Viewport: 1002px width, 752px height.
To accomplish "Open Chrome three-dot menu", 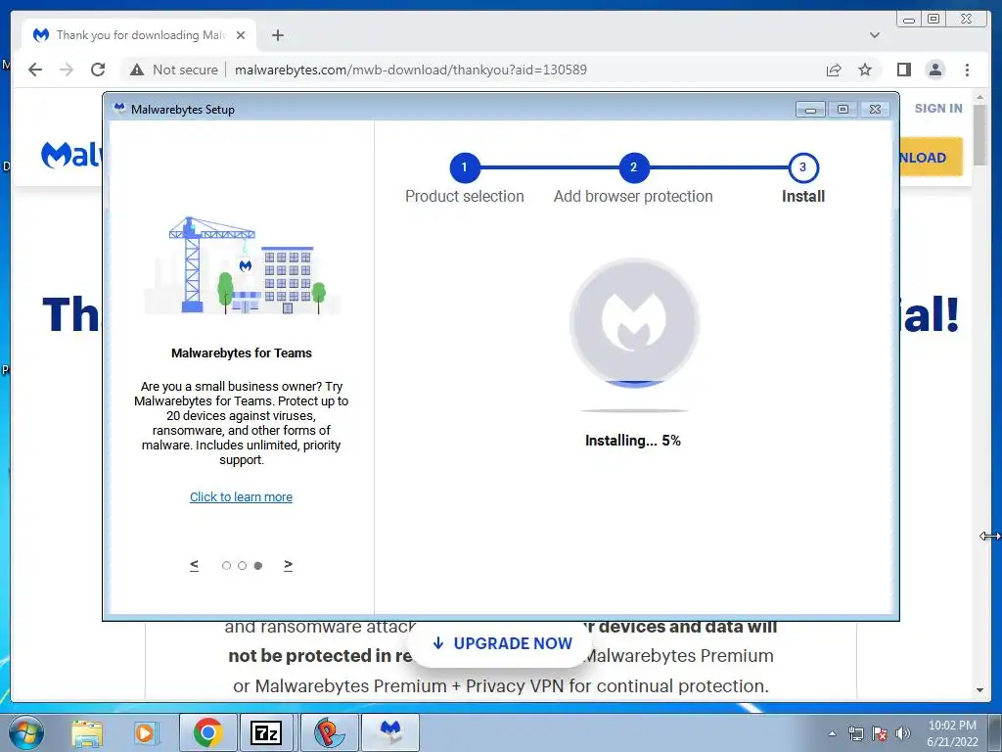I will click(x=967, y=70).
